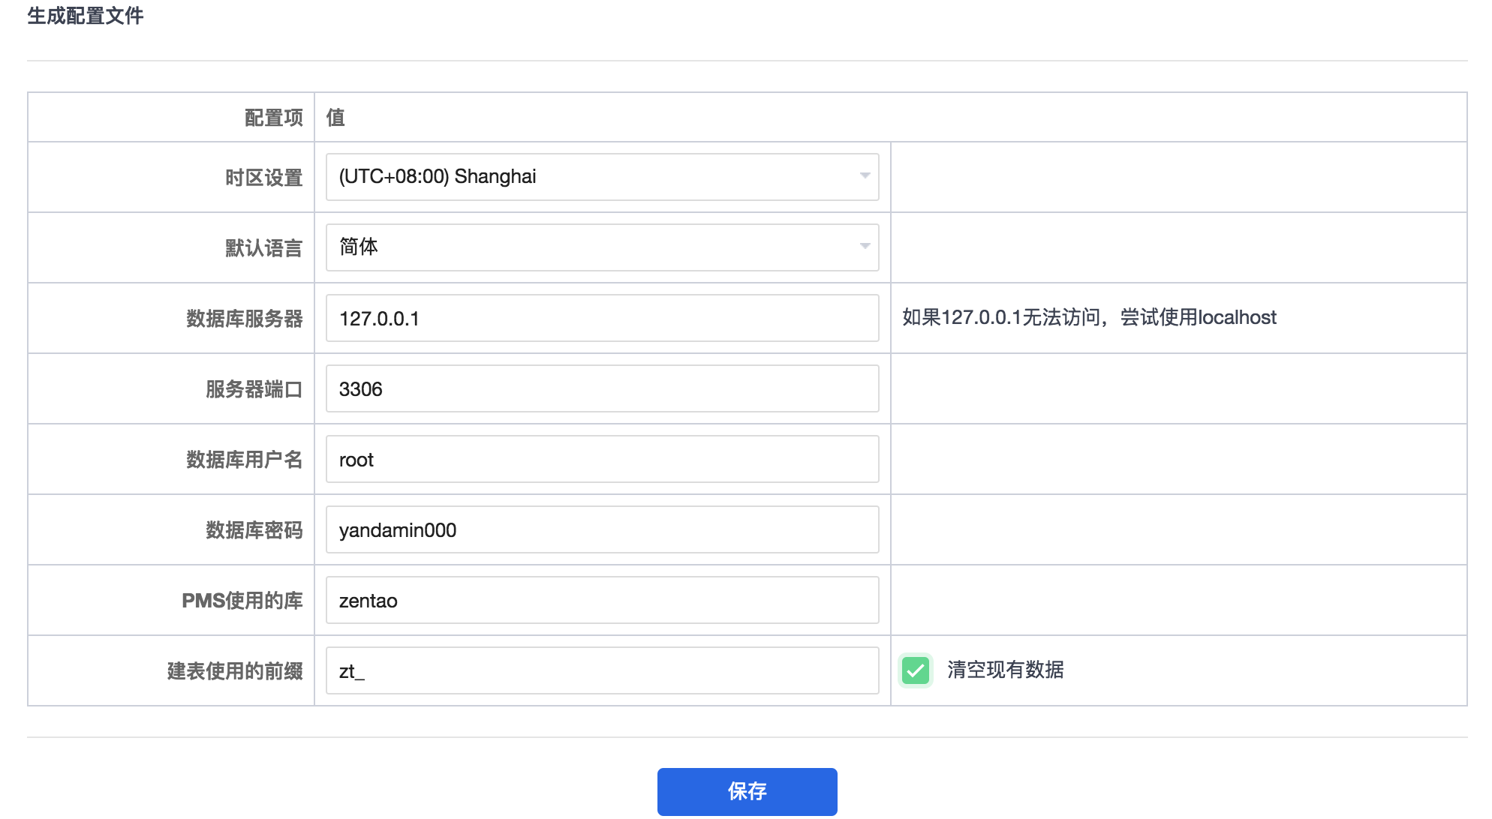Image resolution: width=1492 pixels, height=819 pixels.
Task: Select the database username root field
Action: (602, 459)
